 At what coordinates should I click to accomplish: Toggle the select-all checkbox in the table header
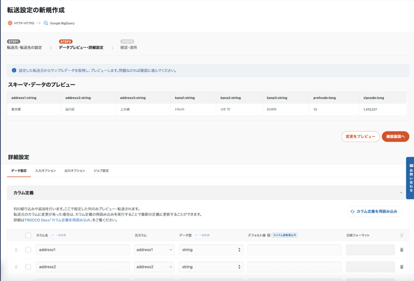pyautogui.click(x=28, y=235)
